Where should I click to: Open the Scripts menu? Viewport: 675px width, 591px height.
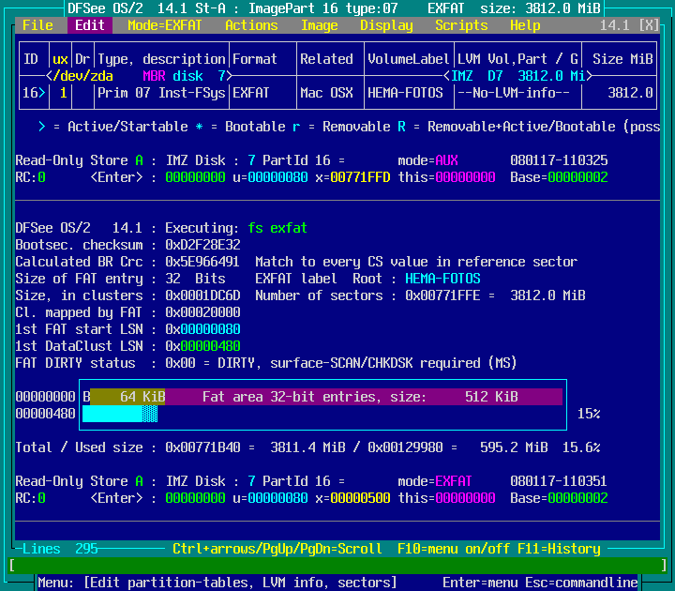pyautogui.click(x=461, y=25)
